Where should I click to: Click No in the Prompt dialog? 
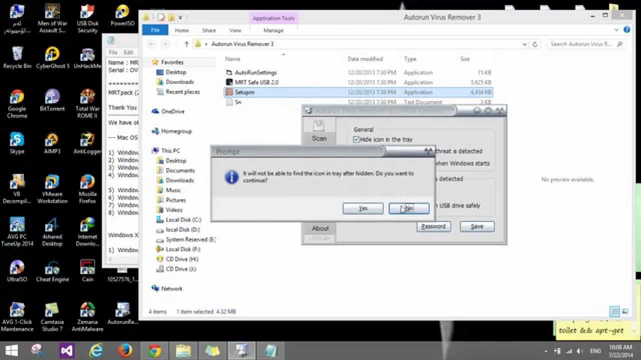tap(409, 208)
